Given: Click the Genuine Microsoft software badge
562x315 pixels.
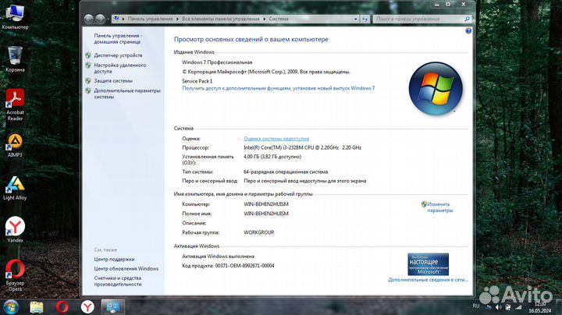Looking at the screenshot, I should (428, 264).
